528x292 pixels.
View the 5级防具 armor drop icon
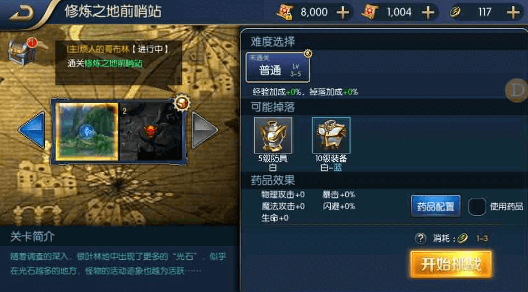(x=273, y=135)
